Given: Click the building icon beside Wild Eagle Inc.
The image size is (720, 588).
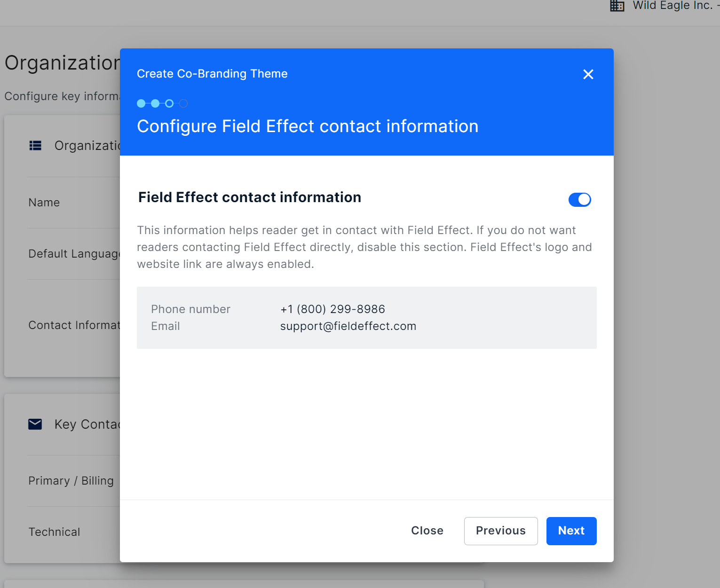Looking at the screenshot, I should (x=617, y=6).
